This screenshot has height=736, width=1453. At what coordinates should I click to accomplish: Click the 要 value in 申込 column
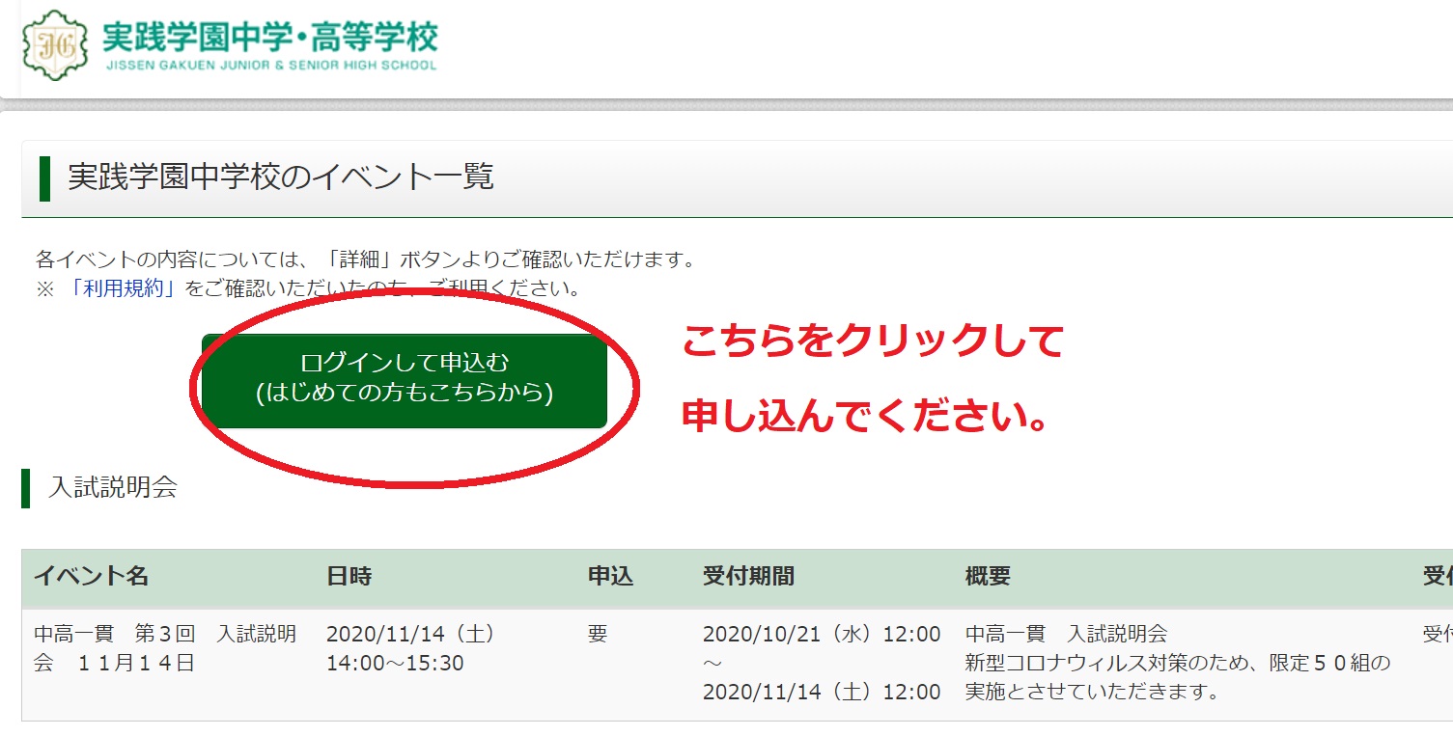(x=598, y=635)
